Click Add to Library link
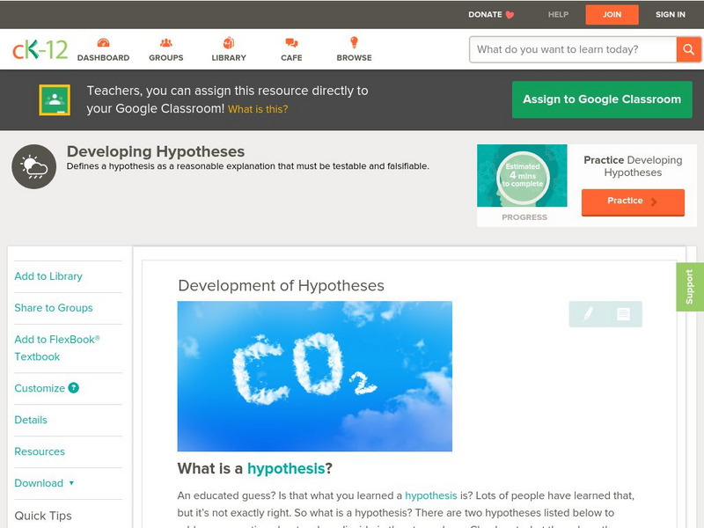This screenshot has height=528, width=704. point(48,276)
